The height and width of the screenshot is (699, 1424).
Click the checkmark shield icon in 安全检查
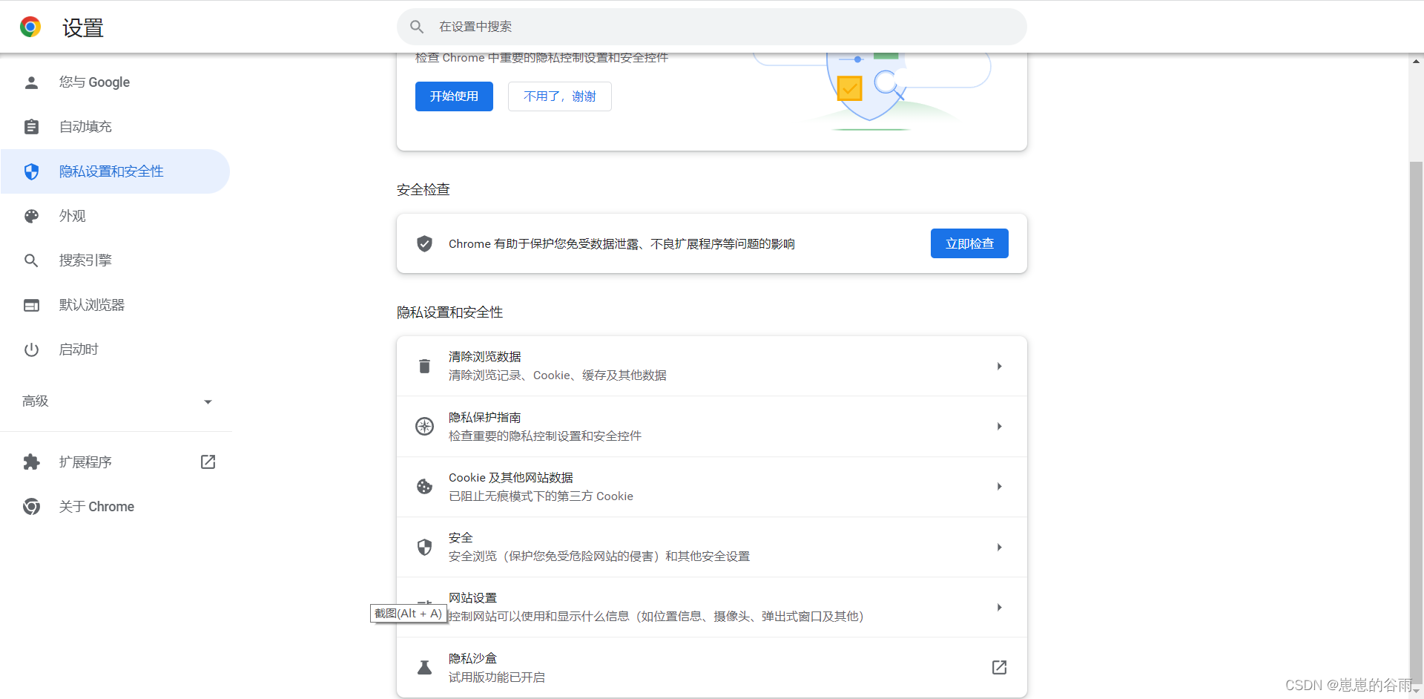(424, 243)
